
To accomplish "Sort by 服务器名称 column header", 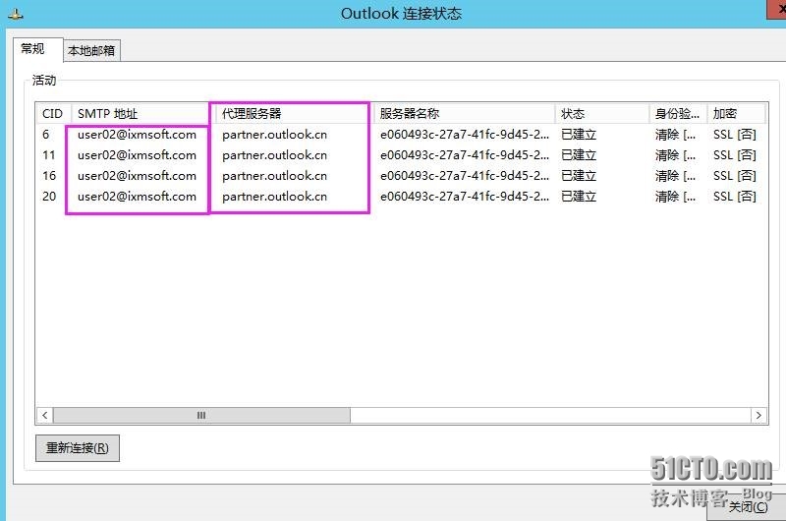I will [464, 114].
